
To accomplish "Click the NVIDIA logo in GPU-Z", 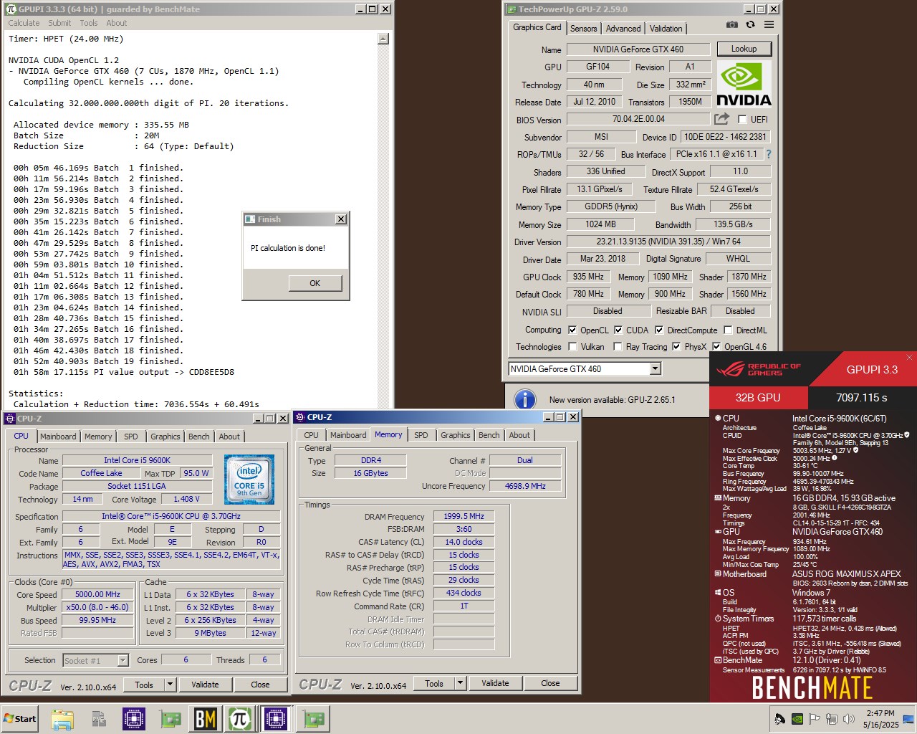I will click(x=744, y=84).
